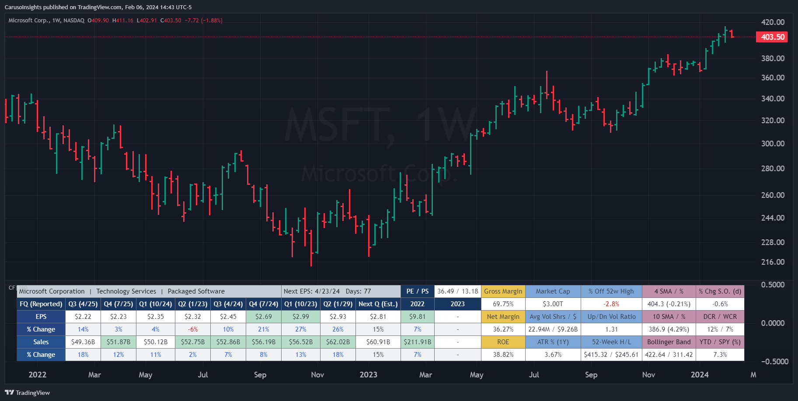This screenshot has height=401, width=798.
Task: Click the 360.00 price axis label
Action: [x=773, y=78]
